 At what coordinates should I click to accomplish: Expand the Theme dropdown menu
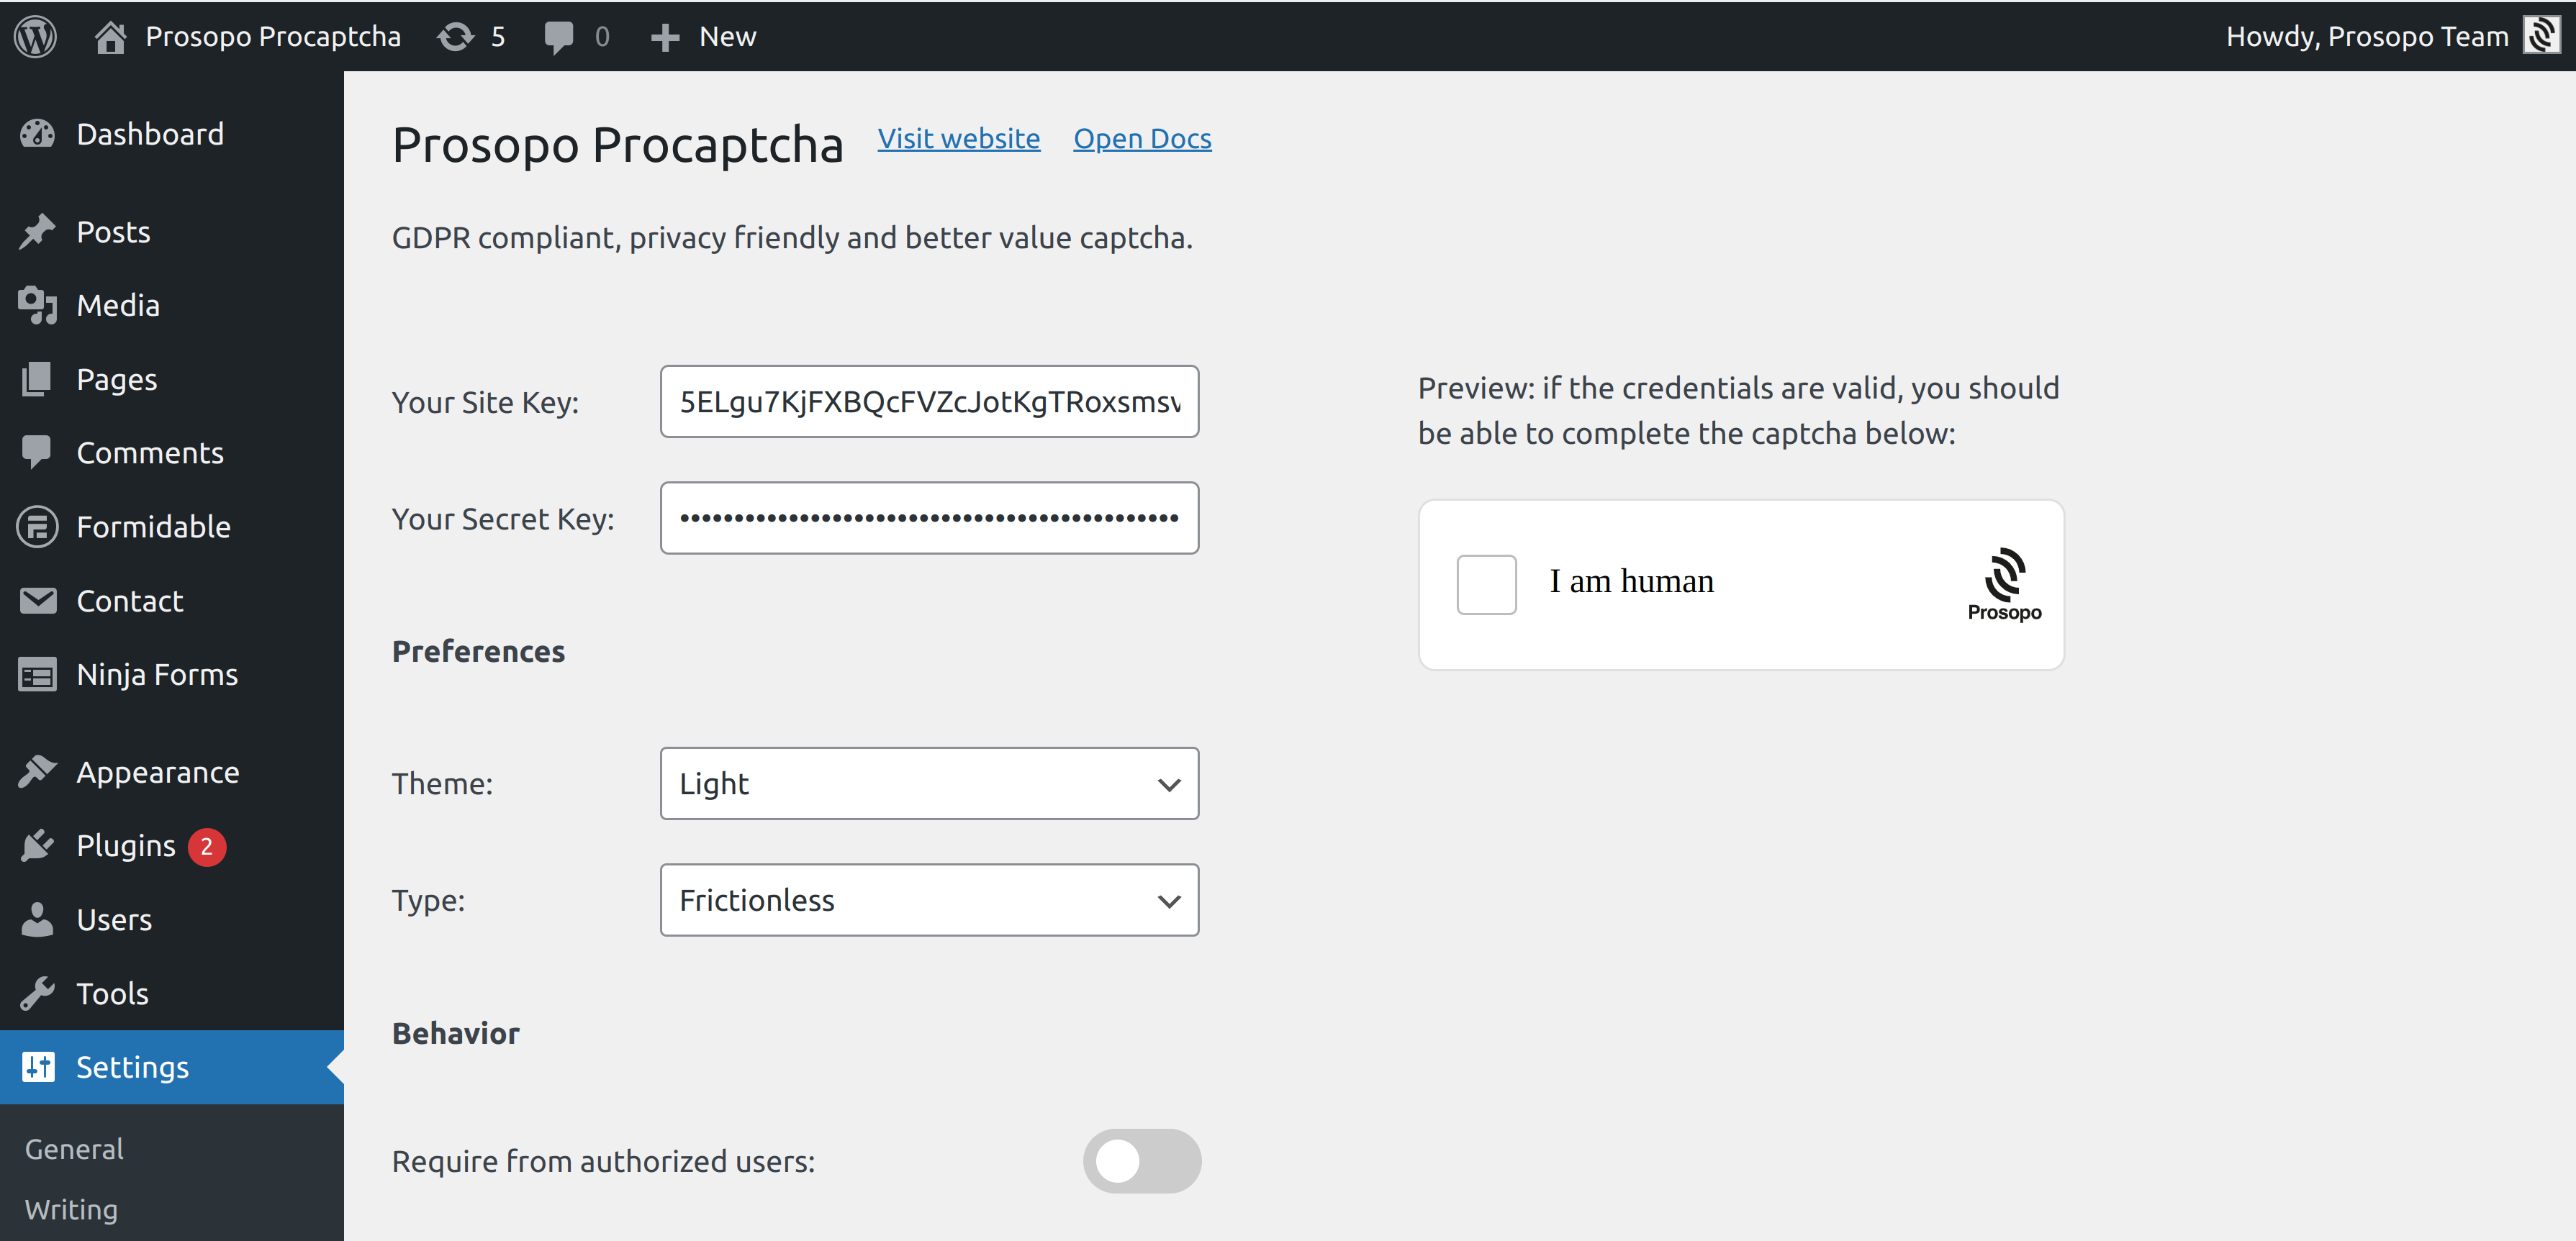[x=928, y=783]
